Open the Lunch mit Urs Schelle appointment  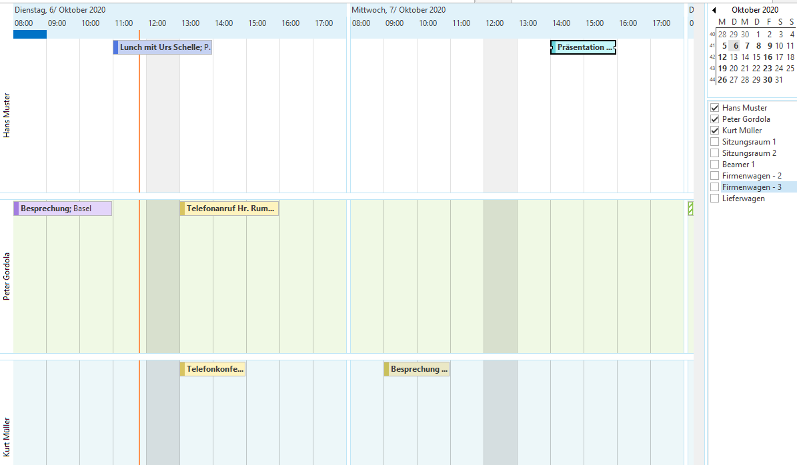point(162,47)
